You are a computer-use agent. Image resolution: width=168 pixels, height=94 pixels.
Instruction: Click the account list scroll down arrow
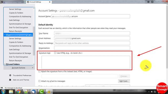[34, 64]
